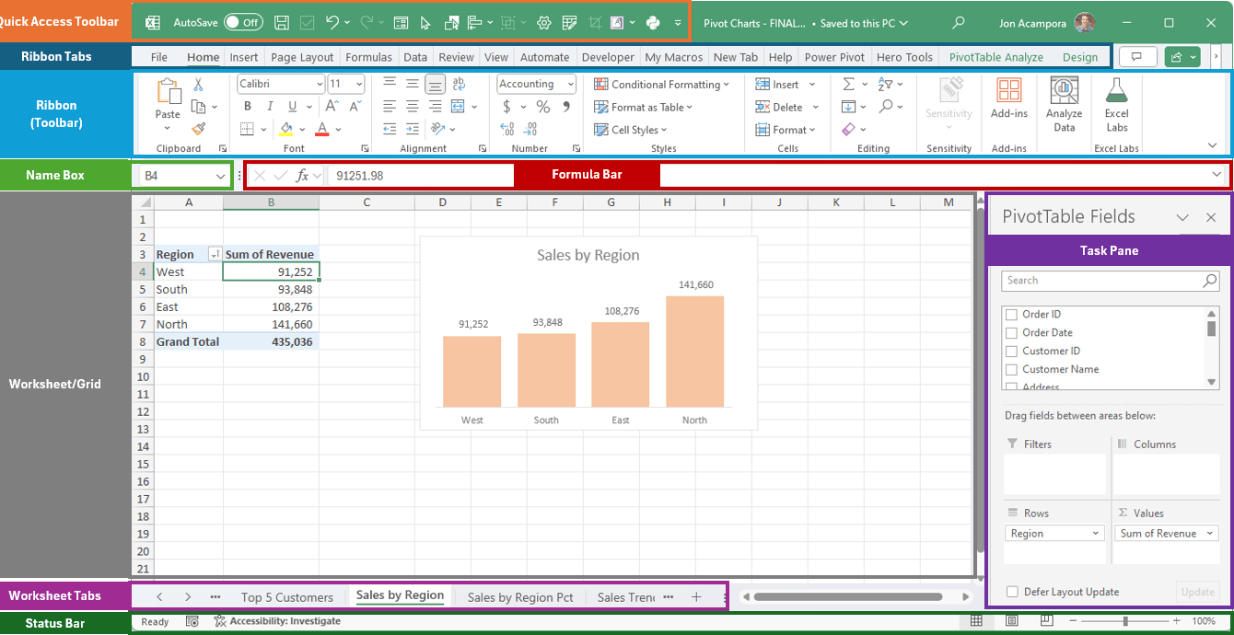Click the Undo icon in Quick Access Toolbar
This screenshot has height=635, width=1234.
coord(332,23)
